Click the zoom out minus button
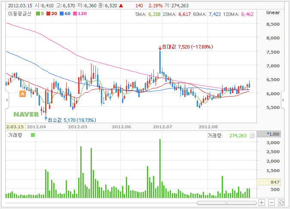Screen dimensions: 290x209 click(272, 203)
